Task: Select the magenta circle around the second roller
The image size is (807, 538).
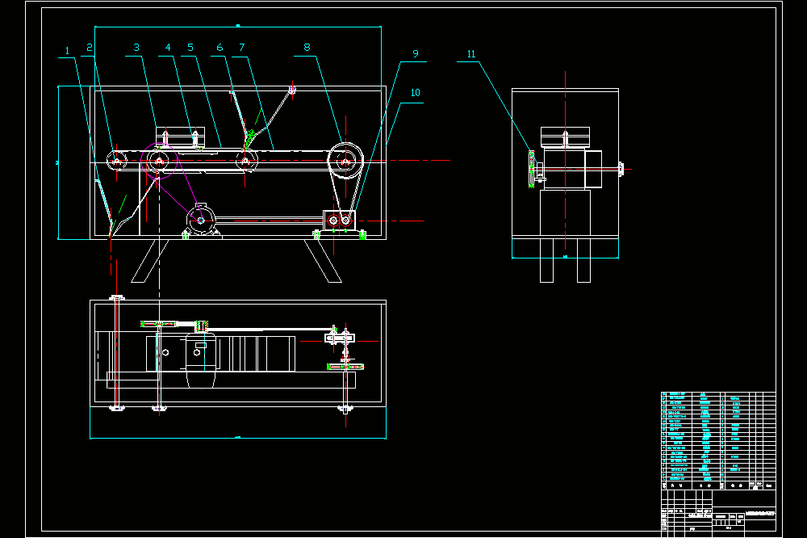Action: 159,162
